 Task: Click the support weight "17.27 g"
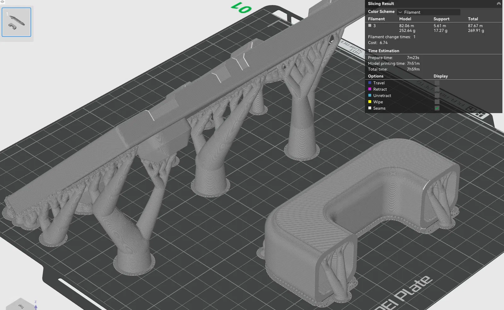[x=440, y=30]
